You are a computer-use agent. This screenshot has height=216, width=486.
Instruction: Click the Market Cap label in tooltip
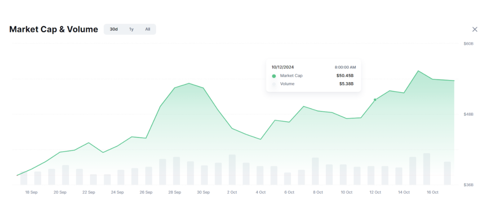tap(291, 76)
